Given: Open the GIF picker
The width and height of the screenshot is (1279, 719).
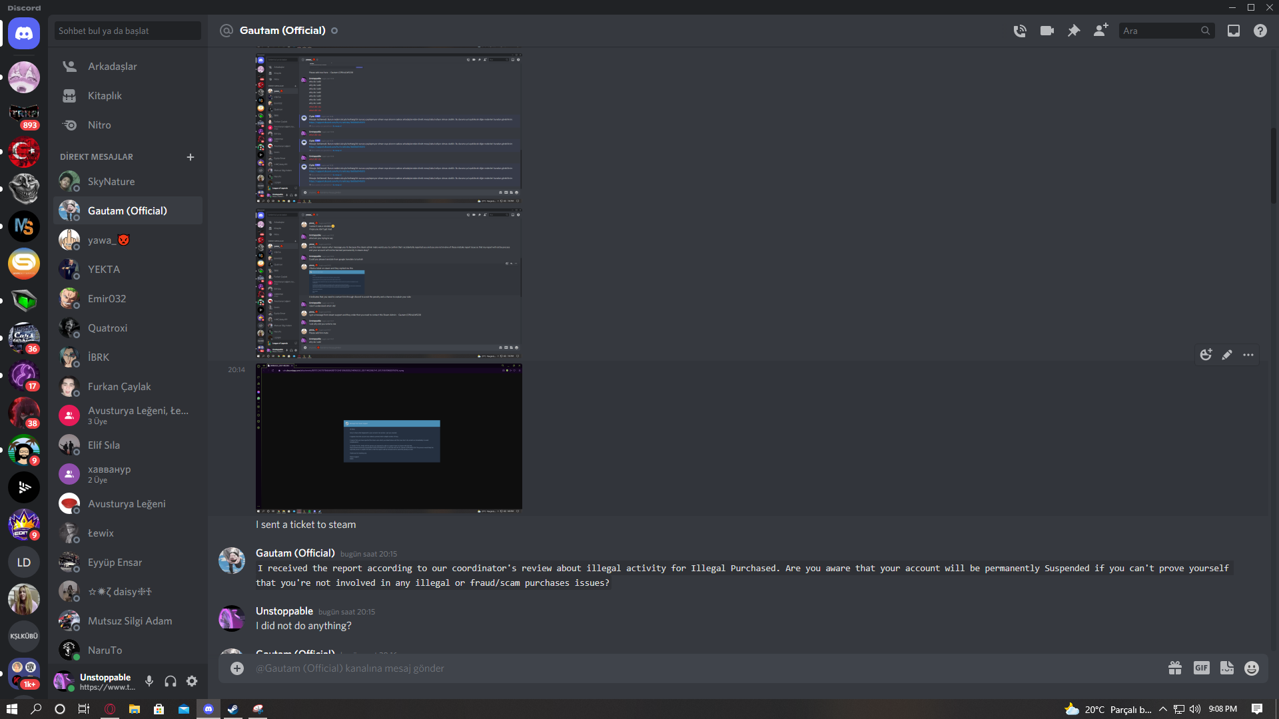Looking at the screenshot, I should point(1201,668).
